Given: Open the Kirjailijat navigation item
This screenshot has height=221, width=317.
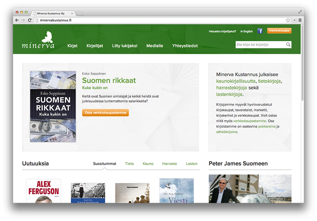Looking at the screenshot, I should (x=95, y=46).
